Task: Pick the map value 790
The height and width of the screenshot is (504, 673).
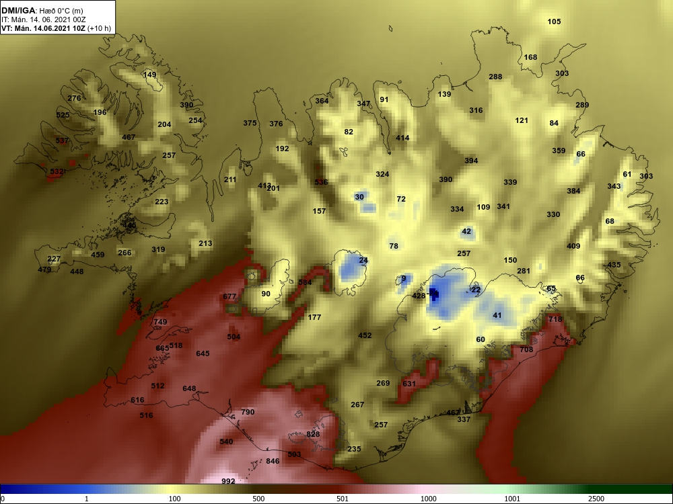Action: click(x=248, y=412)
